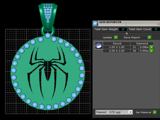Click the Set Material button
The image size is (160, 120).
(x=143, y=112)
